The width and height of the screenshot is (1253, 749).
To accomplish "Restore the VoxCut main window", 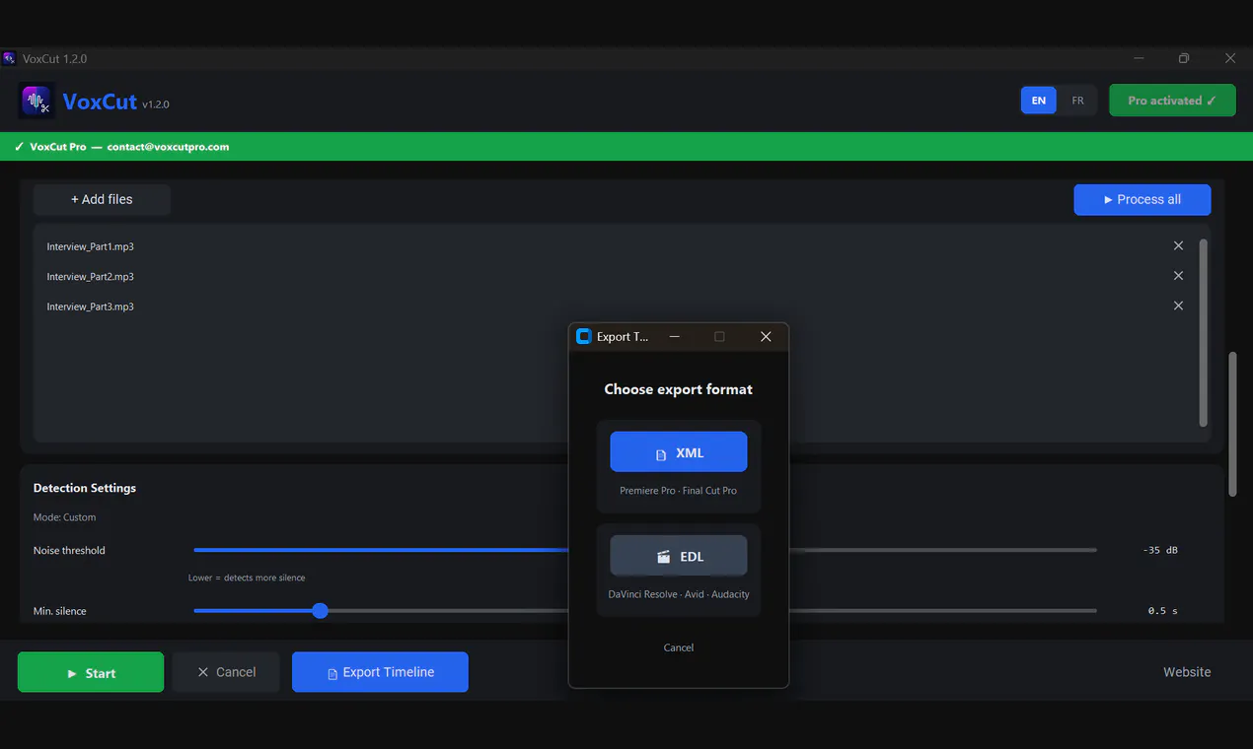I will pyautogui.click(x=1184, y=58).
